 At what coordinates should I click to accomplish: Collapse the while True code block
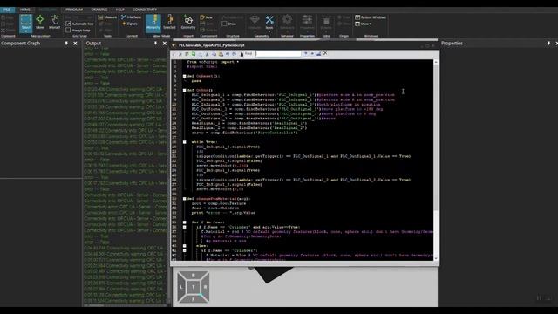point(184,142)
